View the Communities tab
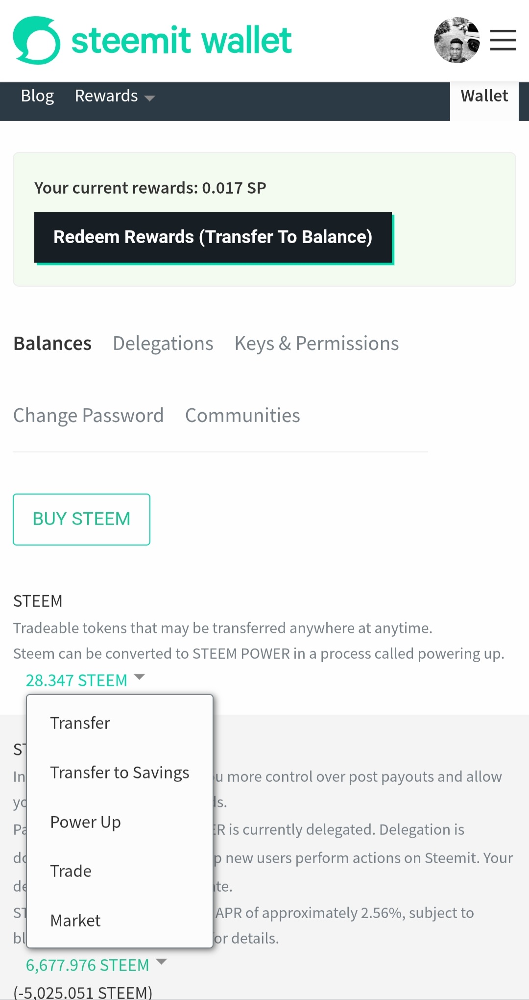Image resolution: width=529 pixels, height=1000 pixels. [242, 416]
